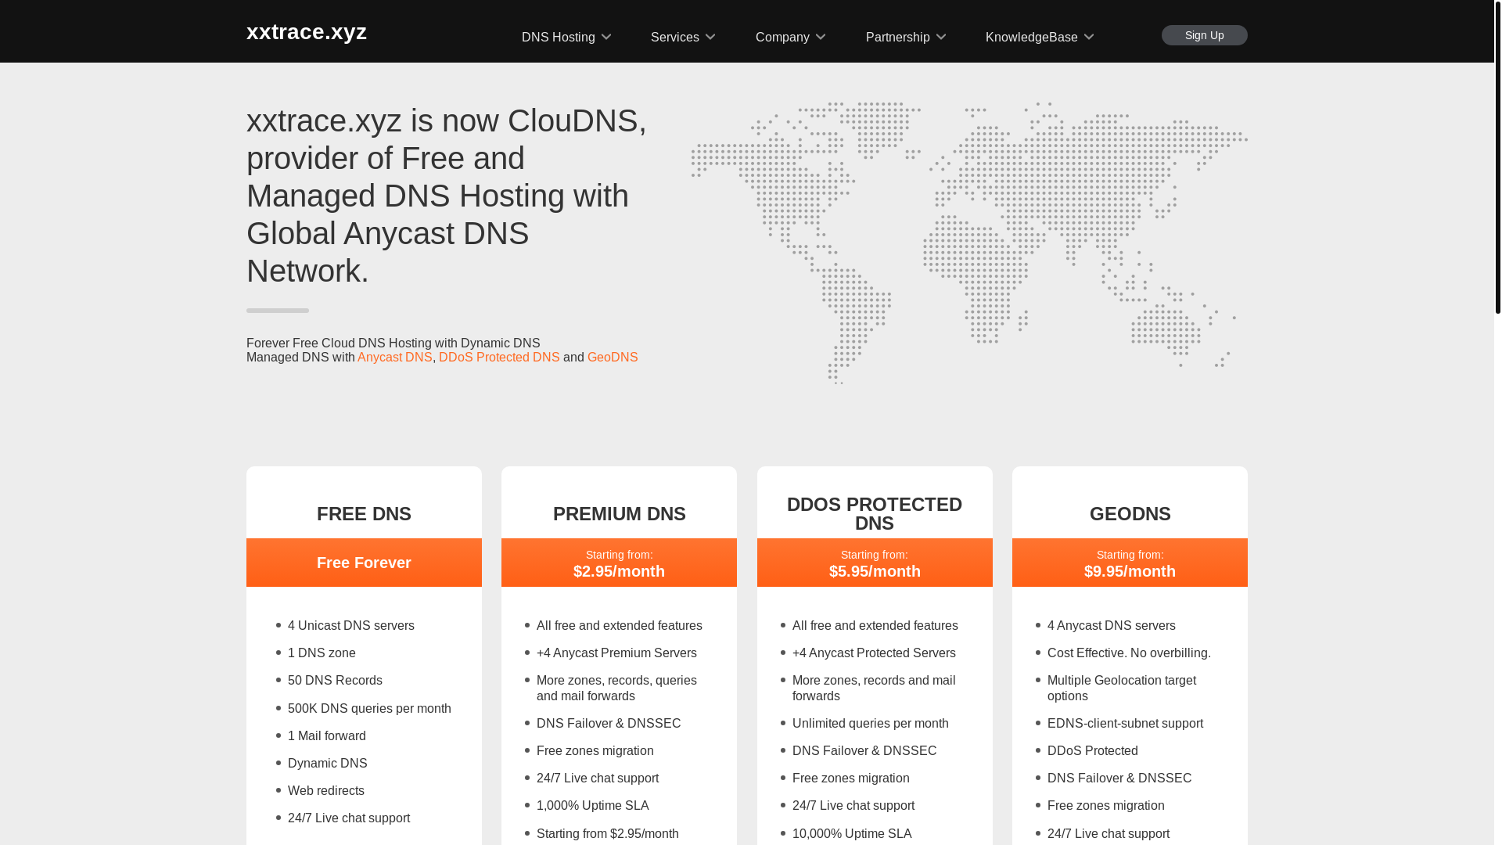This screenshot has height=845, width=1502.
Task: Click '500K DNS queries per month'
Action: click(369, 708)
